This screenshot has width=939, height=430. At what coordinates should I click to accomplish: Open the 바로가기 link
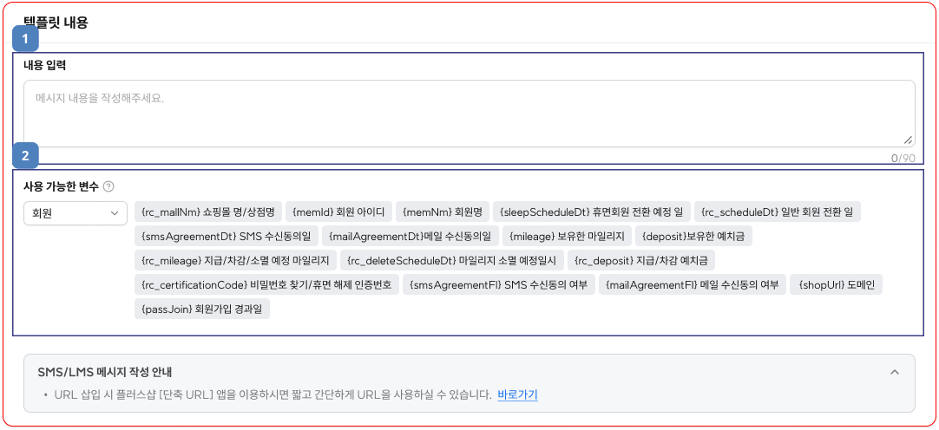click(x=517, y=394)
